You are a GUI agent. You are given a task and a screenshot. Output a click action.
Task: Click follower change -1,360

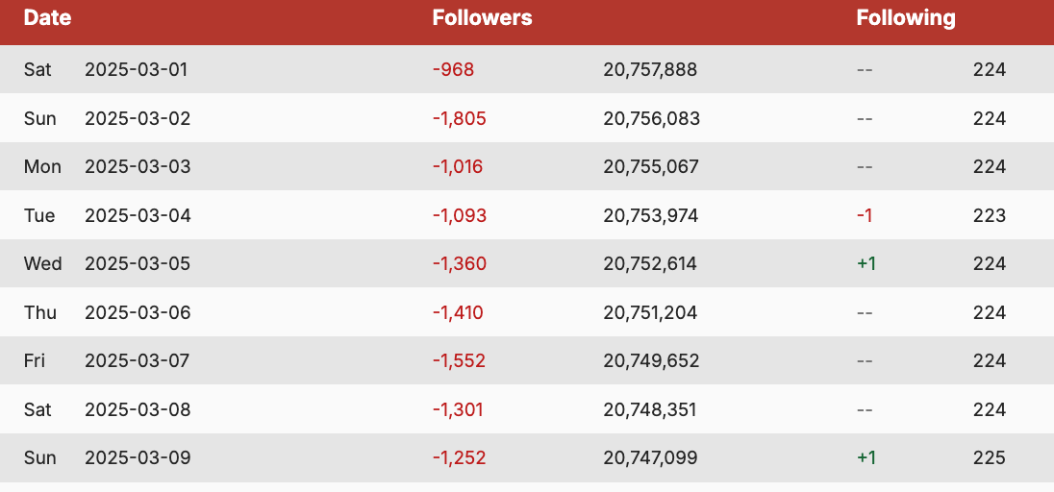[x=459, y=263]
